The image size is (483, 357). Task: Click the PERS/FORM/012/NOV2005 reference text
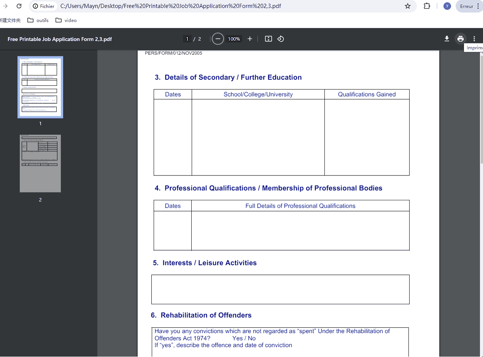pyautogui.click(x=173, y=53)
